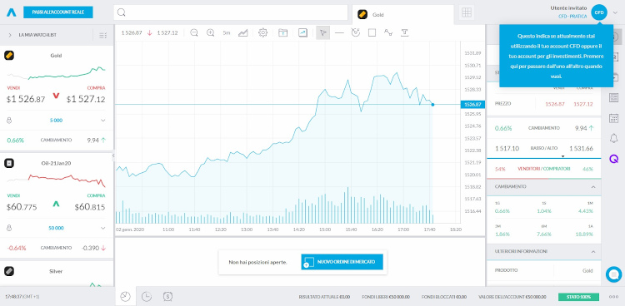Focus the instrument search field
Screen dimensions: 625x306
(231, 12)
